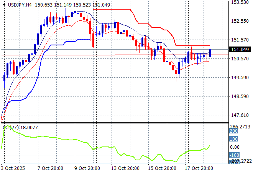253x173 pixels.
Task: Click the CCI(27) indicator label
Action: tap(11, 128)
